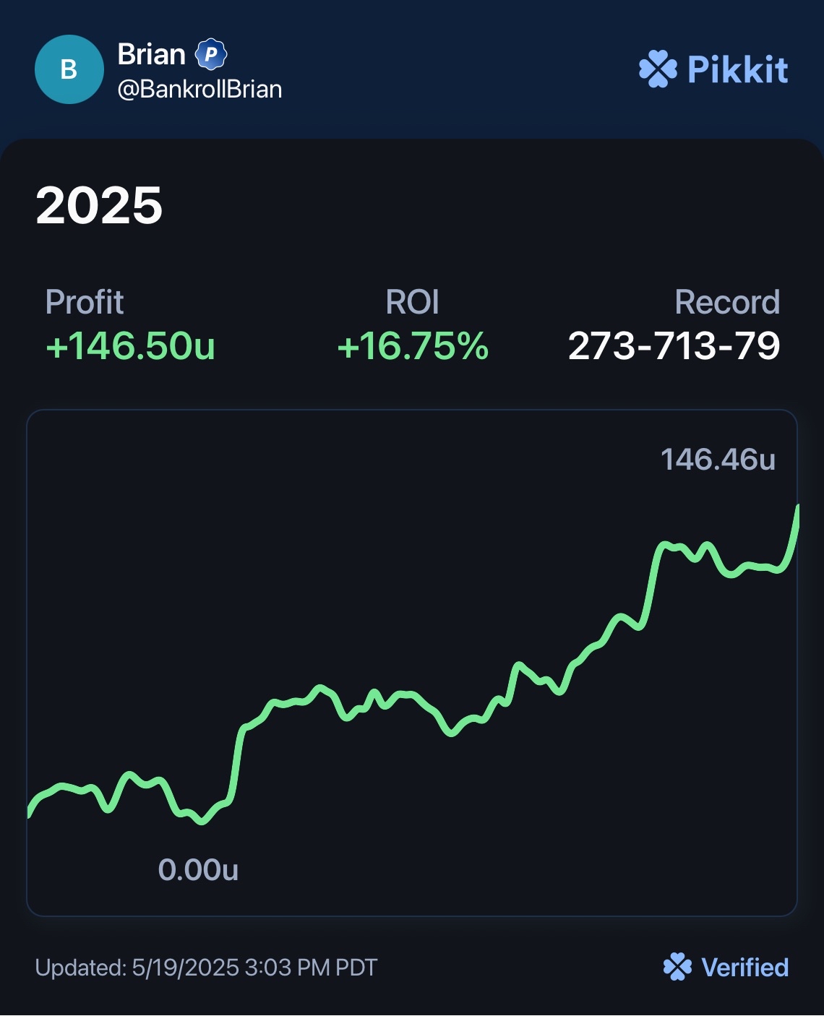824x1016 pixels.
Task: Tap the 273-713-79 record value
Action: [674, 346]
